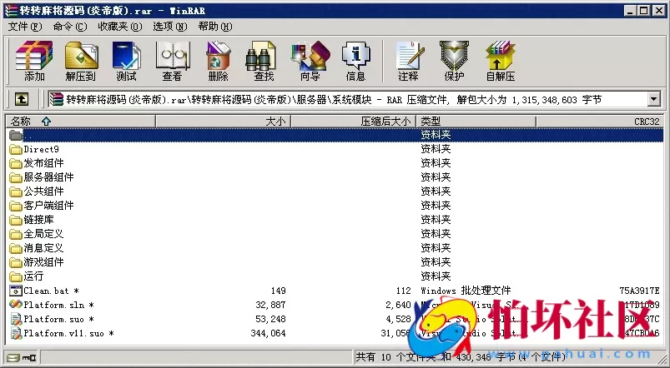Click the archive path text in address bar

click(x=334, y=100)
